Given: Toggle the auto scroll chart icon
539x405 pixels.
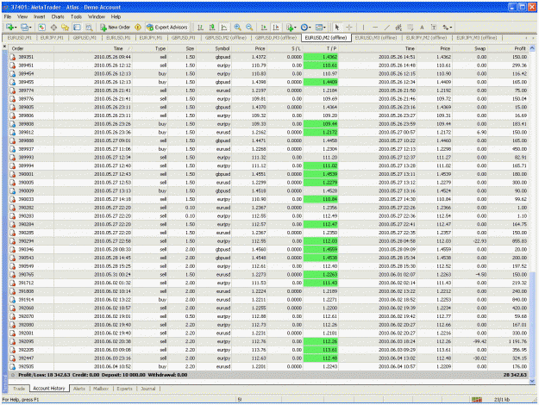Looking at the screenshot, I should [264, 27].
